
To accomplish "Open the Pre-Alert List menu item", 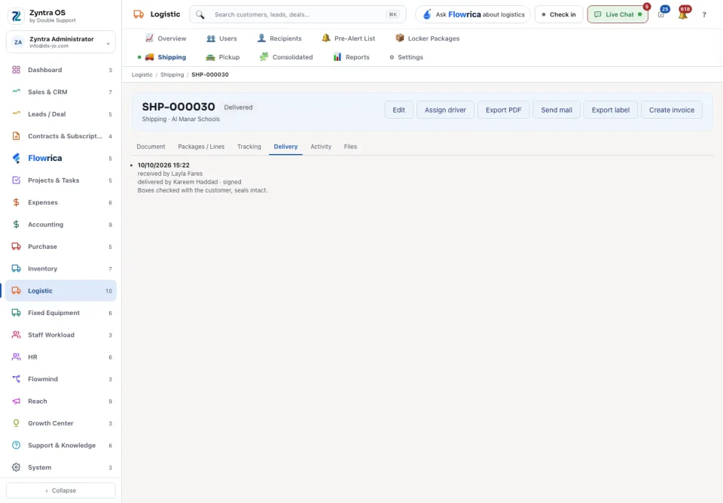I will pyautogui.click(x=349, y=38).
